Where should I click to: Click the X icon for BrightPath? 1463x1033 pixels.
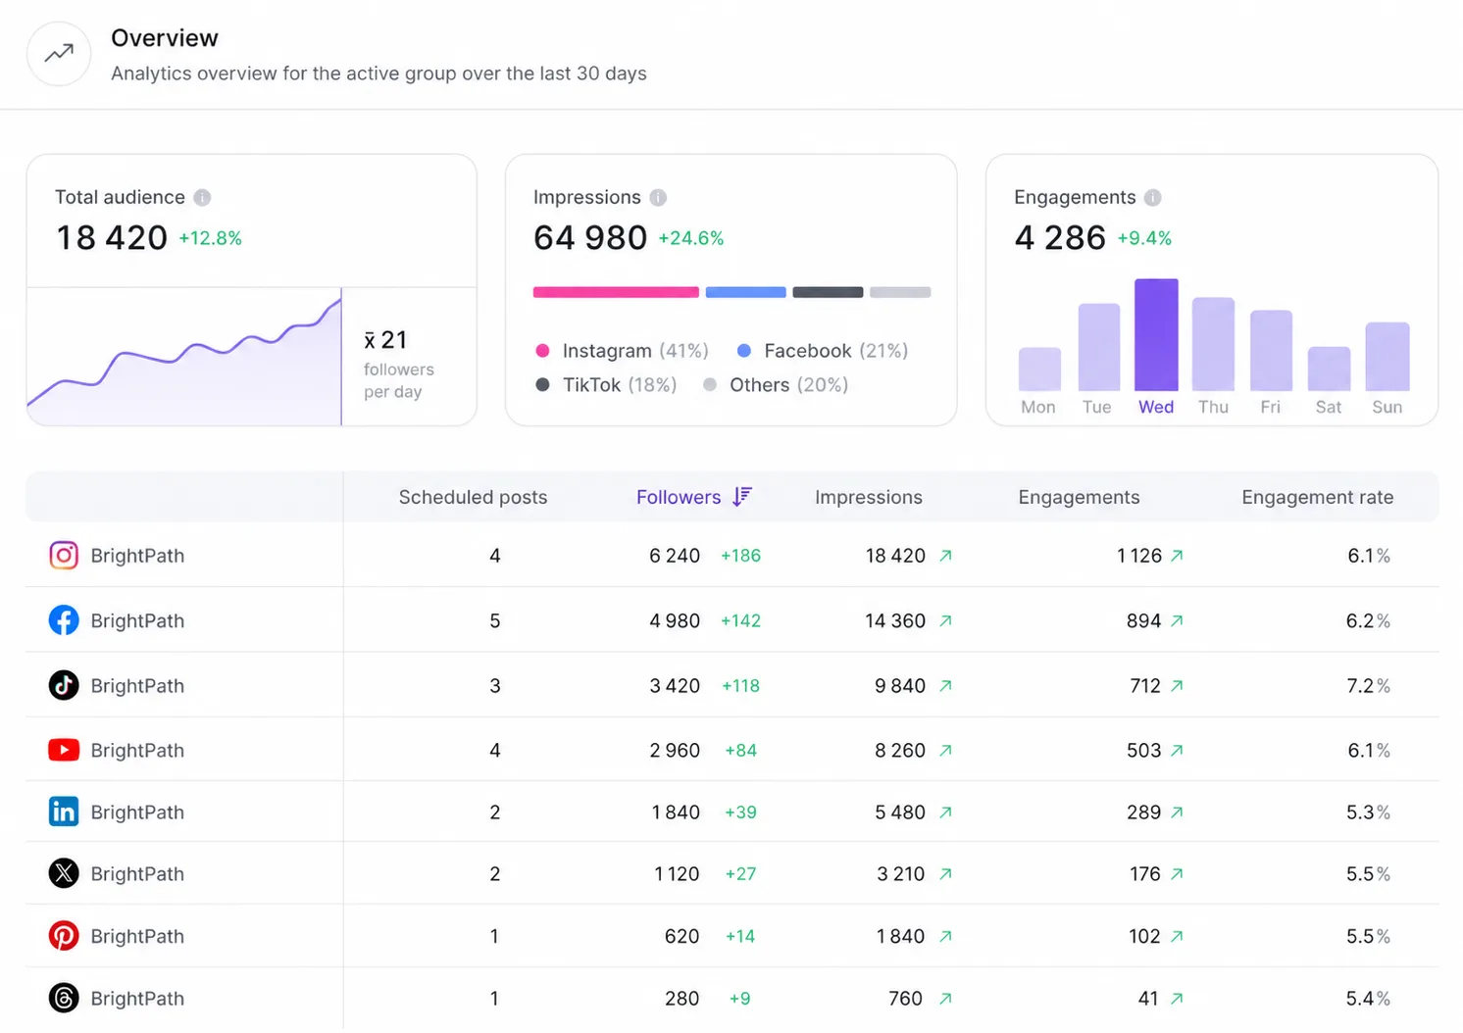tap(64, 873)
